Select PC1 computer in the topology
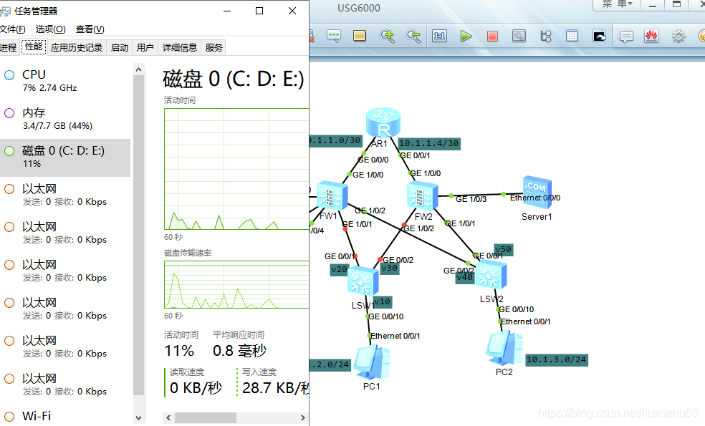The height and width of the screenshot is (426, 705). [371, 363]
